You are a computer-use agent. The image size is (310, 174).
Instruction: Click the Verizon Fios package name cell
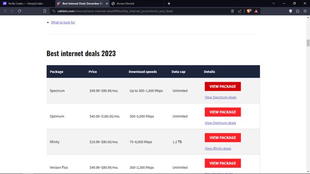[x=59, y=168]
